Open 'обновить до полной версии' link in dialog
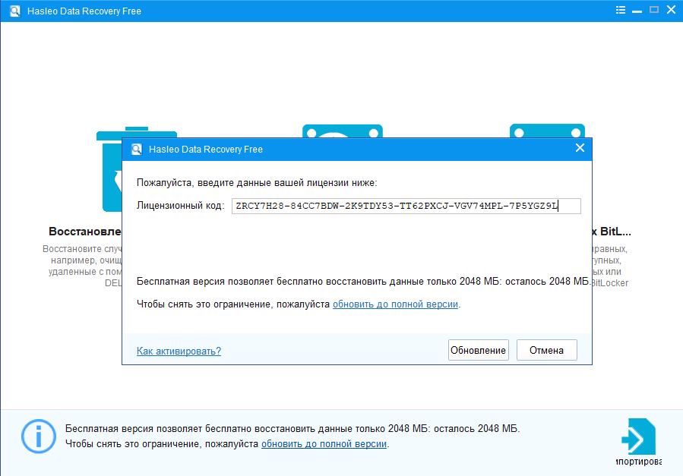 (x=396, y=304)
